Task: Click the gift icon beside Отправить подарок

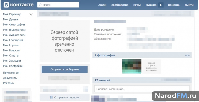Action: pos(51,97)
